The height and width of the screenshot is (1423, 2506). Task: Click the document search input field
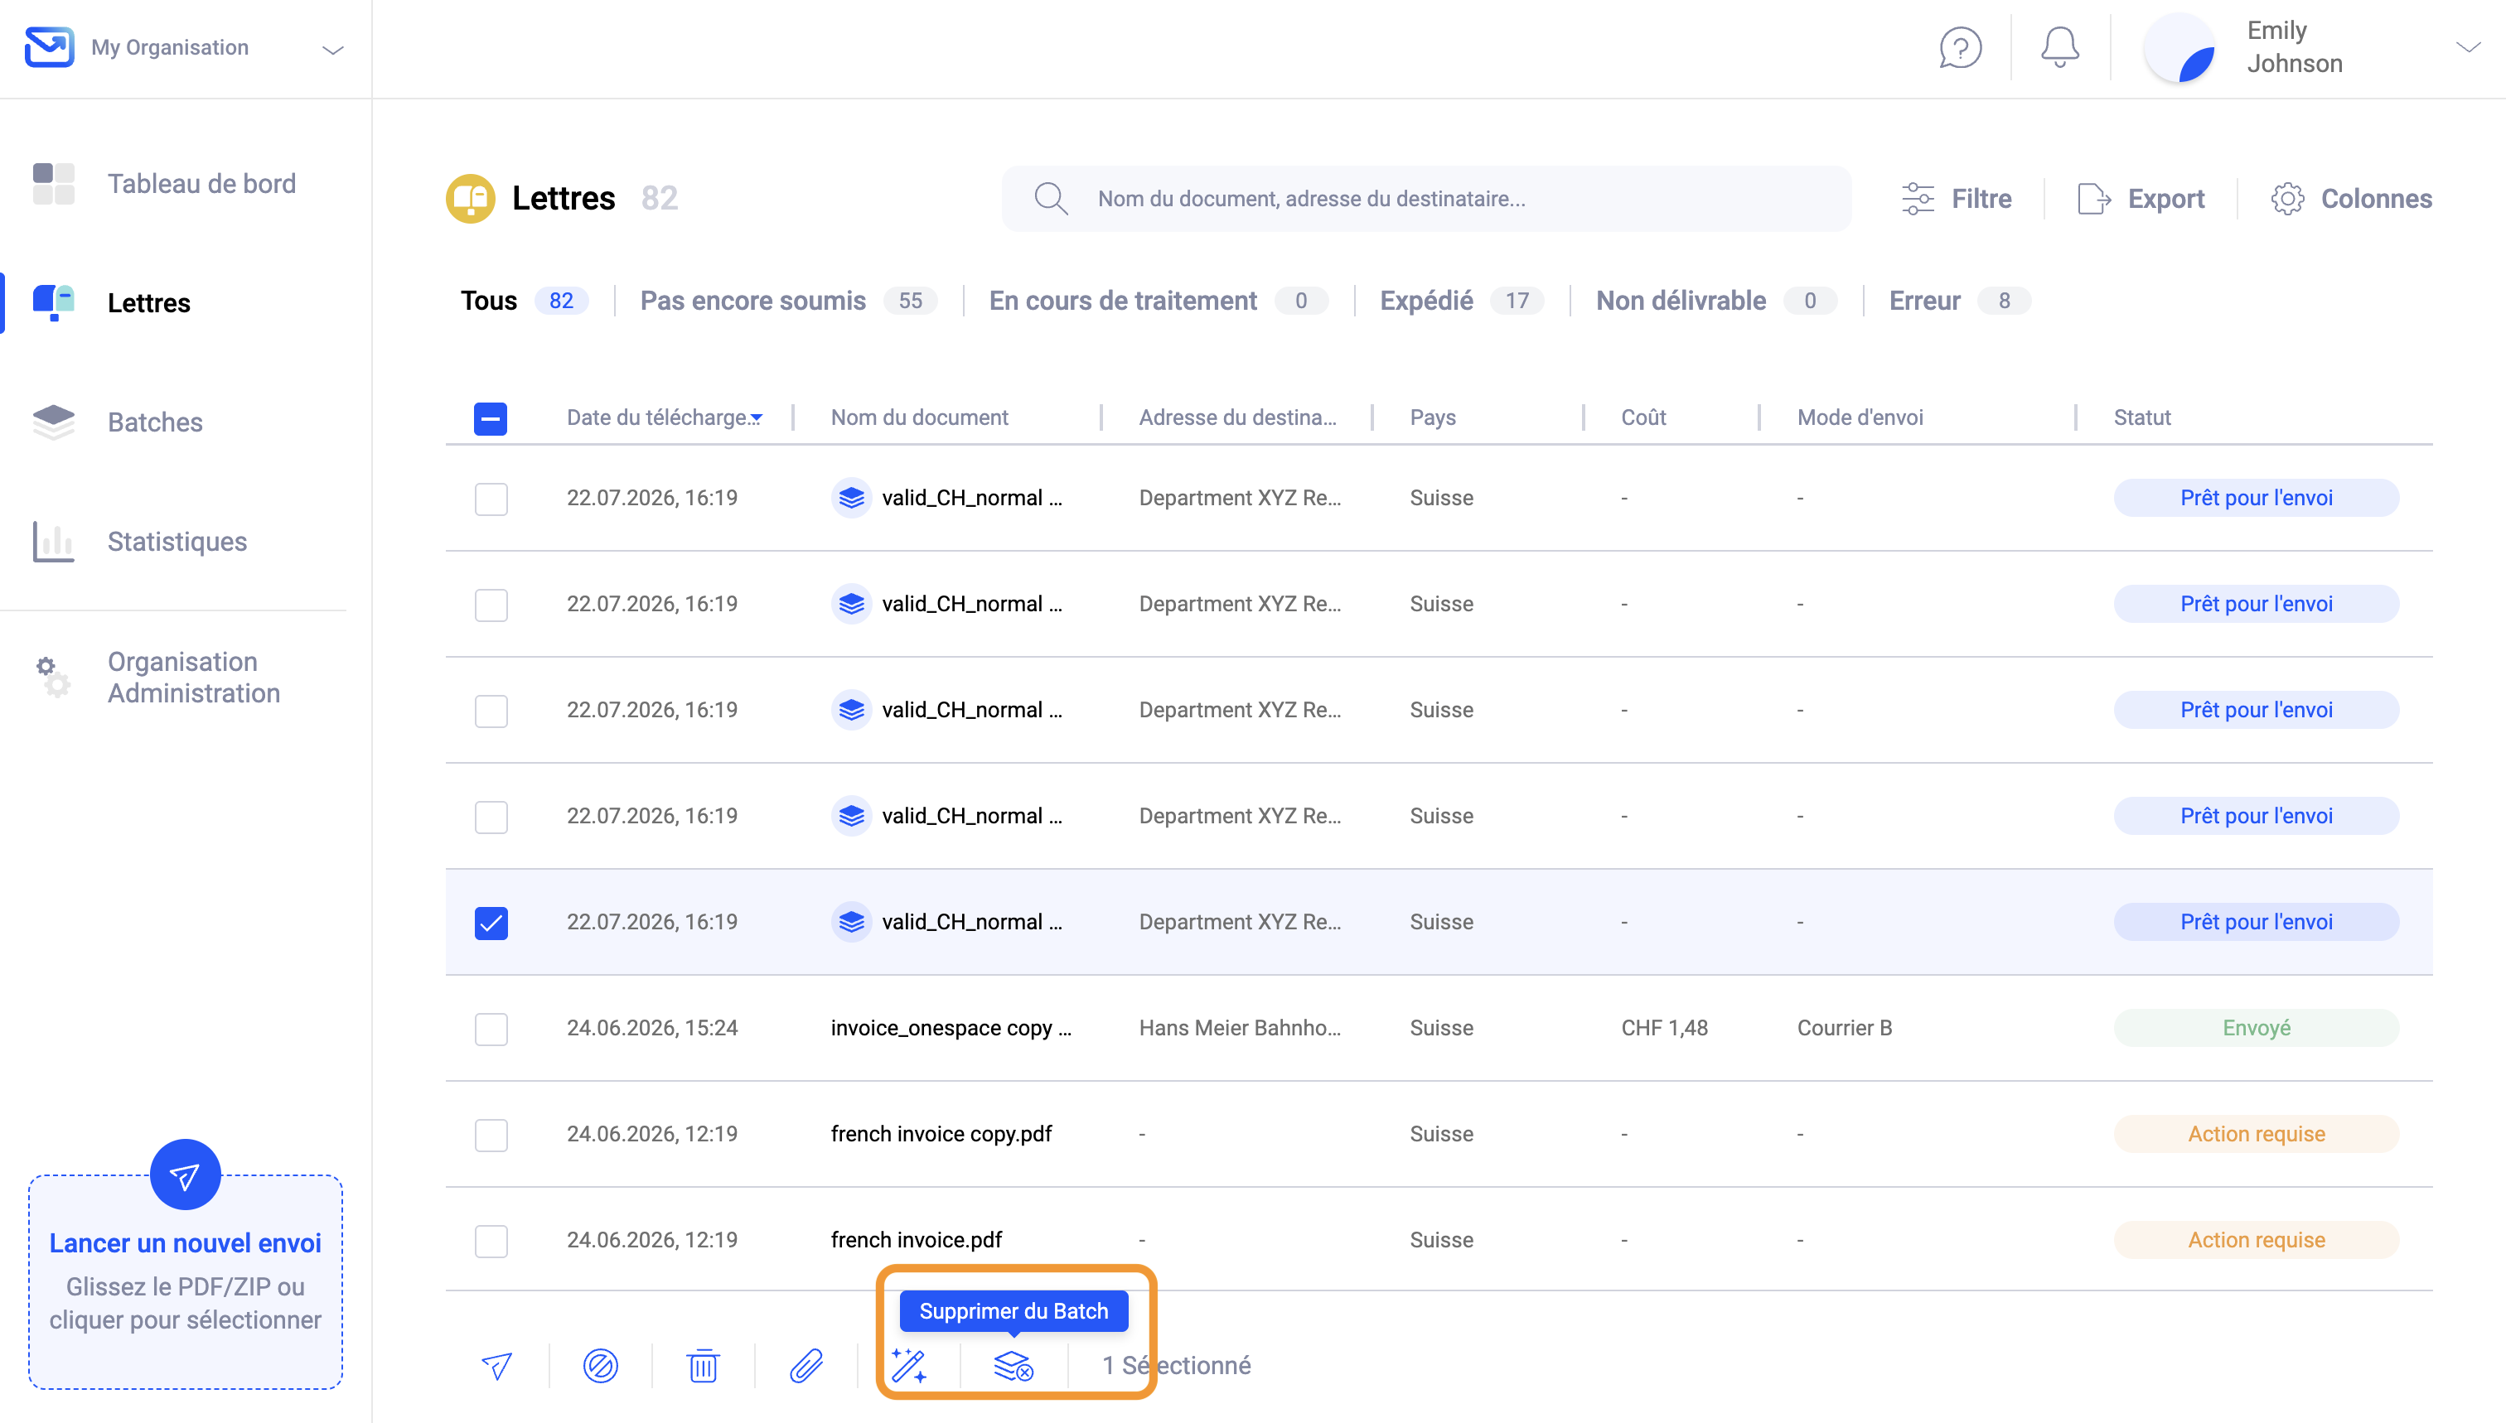1425,199
